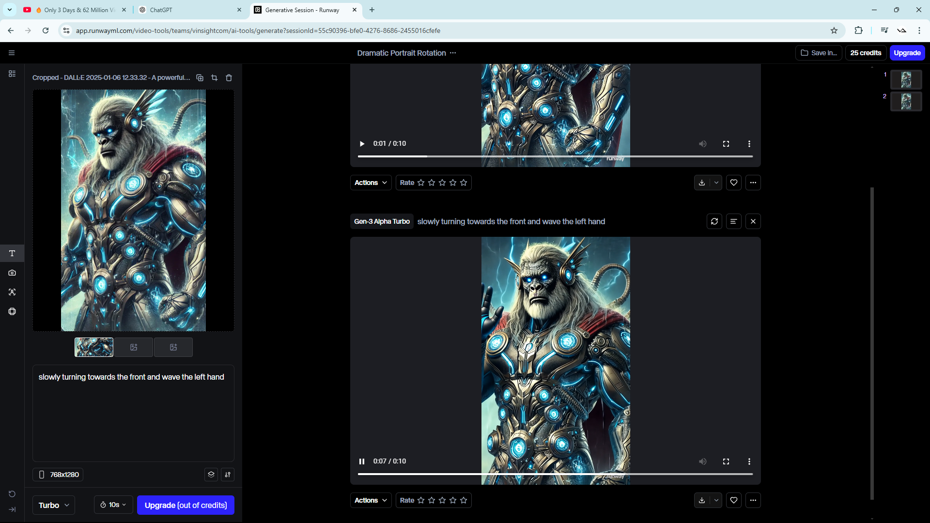The width and height of the screenshot is (930, 523).
Task: Pause the second video playback
Action: (x=361, y=461)
